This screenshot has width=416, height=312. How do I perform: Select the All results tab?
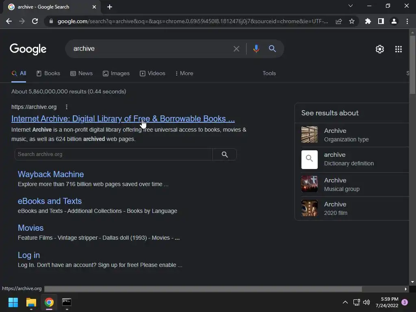(x=19, y=74)
